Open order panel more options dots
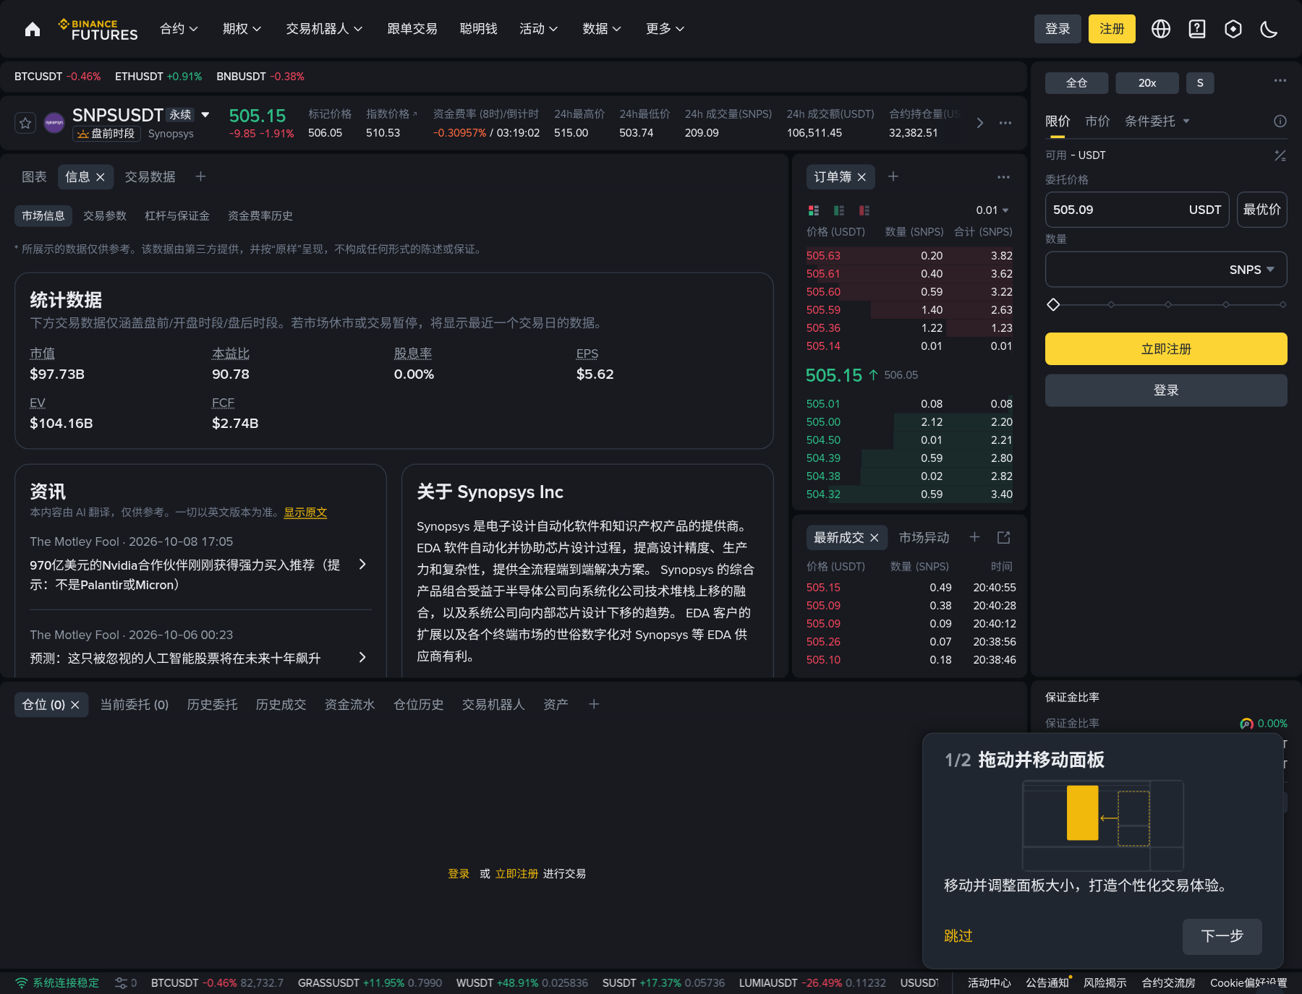1302x994 pixels. [1280, 81]
